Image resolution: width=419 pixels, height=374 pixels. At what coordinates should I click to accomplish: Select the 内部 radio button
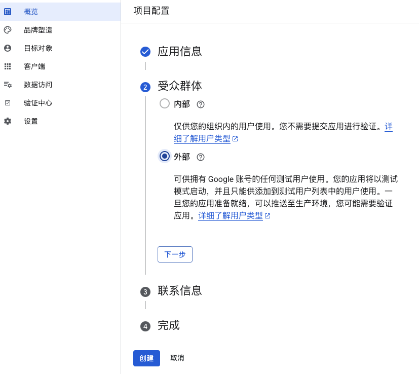click(x=164, y=103)
